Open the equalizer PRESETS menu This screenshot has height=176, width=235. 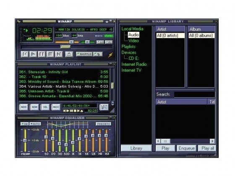click(103, 124)
